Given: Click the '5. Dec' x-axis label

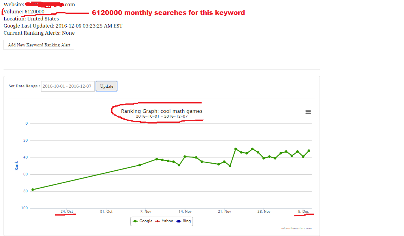Looking at the screenshot, I should tap(303, 212).
